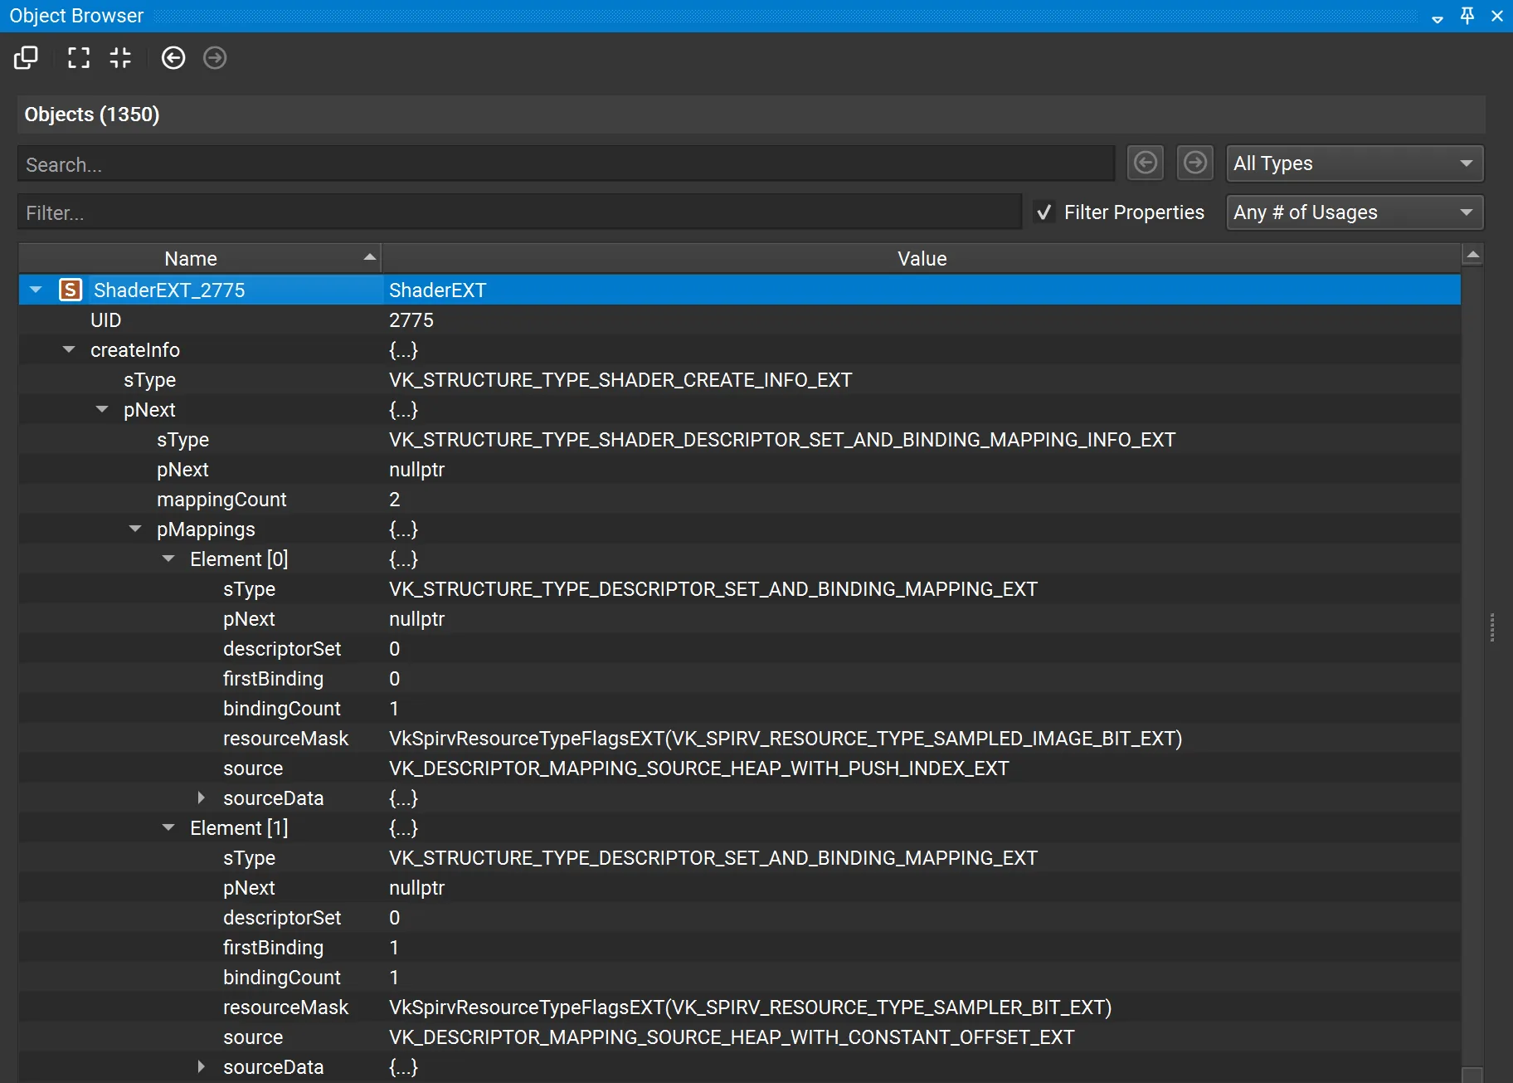This screenshot has width=1513, height=1083.
Task: Click the UID value 2775
Action: pyautogui.click(x=411, y=320)
